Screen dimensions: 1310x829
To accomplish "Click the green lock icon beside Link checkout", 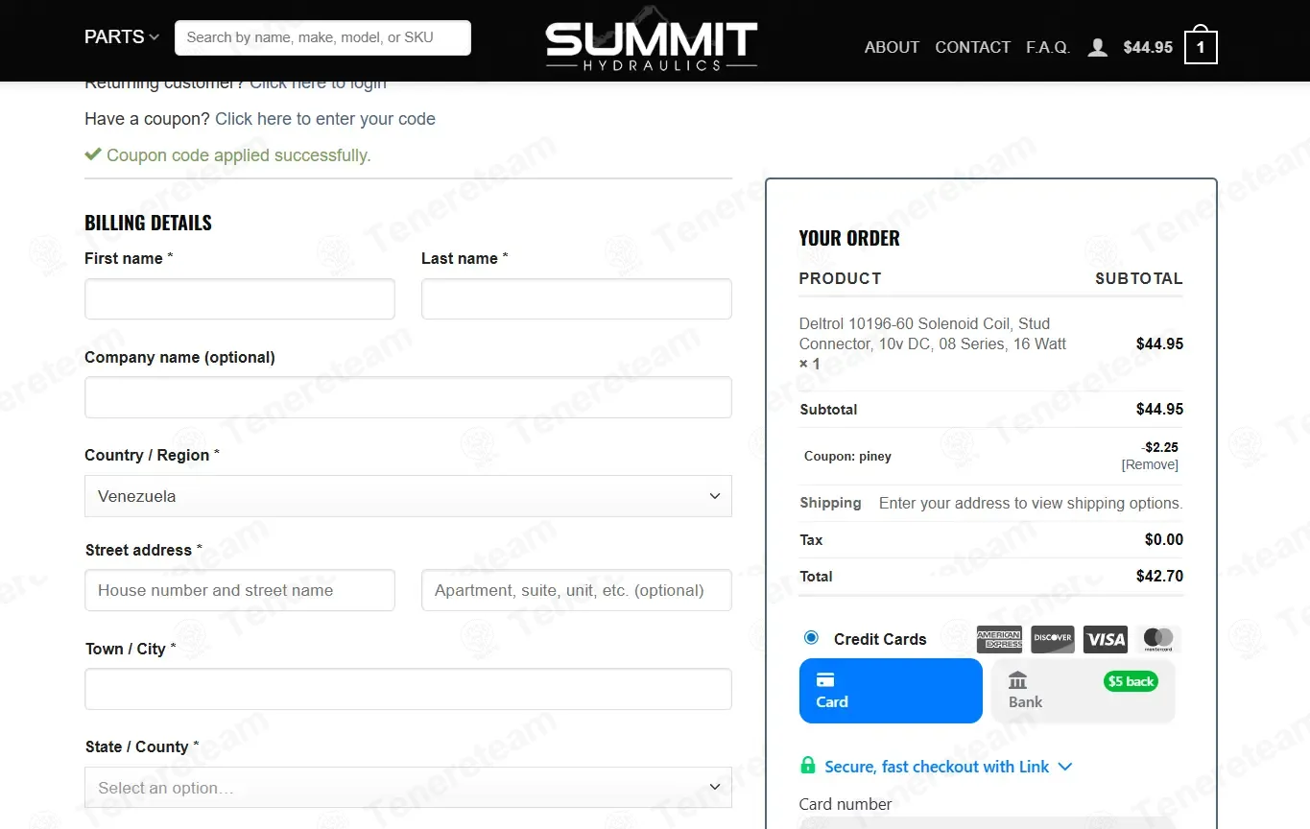I will pyautogui.click(x=807, y=766).
